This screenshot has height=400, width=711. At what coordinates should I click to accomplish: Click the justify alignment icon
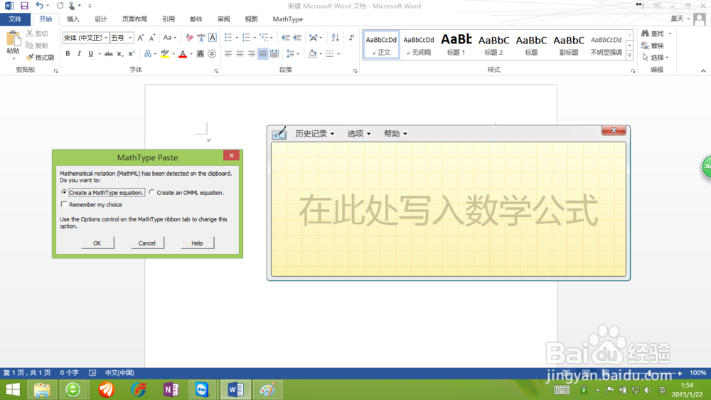tap(262, 53)
